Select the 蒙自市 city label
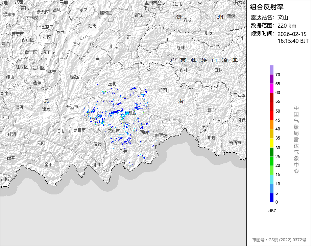Screen dimensions: 311x246 coord(79,130)
